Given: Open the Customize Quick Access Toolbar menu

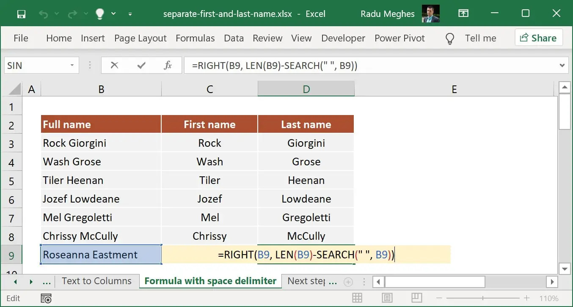Looking at the screenshot, I should point(131,14).
